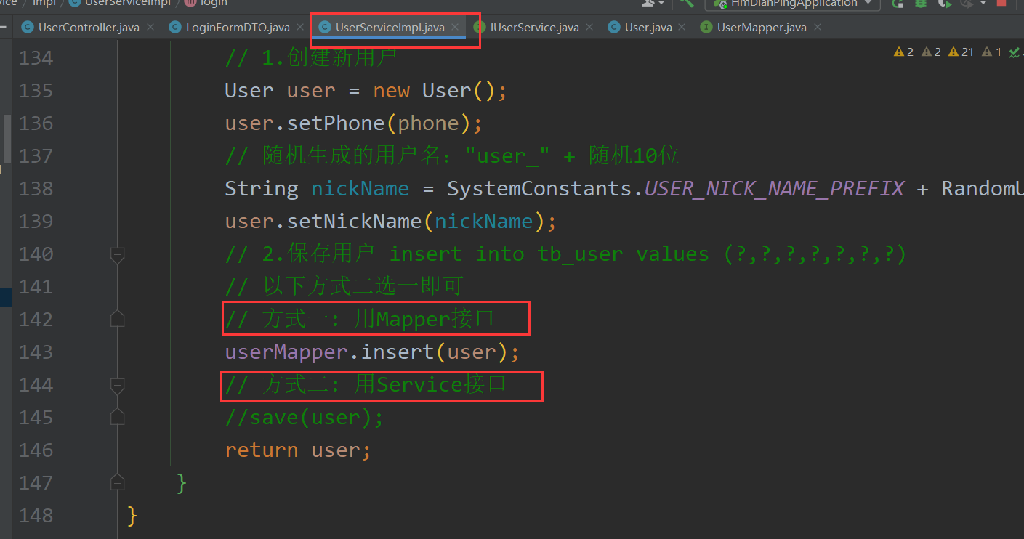Toggle the fold marker at line 142

117,319
